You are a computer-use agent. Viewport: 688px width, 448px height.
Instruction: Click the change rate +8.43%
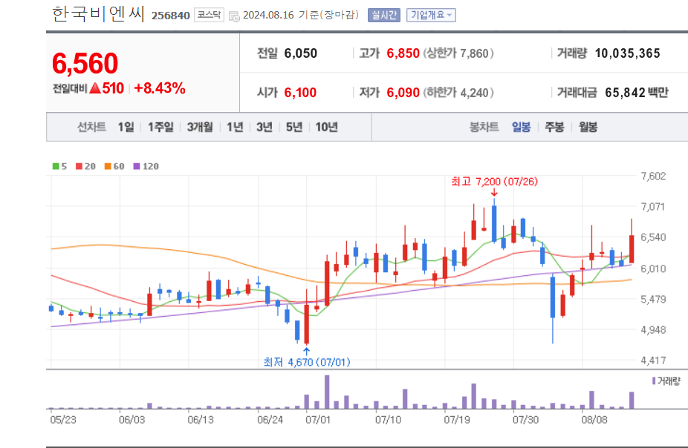point(160,88)
